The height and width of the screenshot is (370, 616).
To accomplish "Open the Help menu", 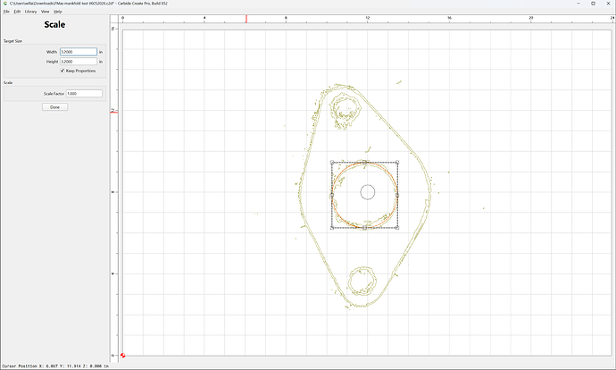I will pos(58,12).
